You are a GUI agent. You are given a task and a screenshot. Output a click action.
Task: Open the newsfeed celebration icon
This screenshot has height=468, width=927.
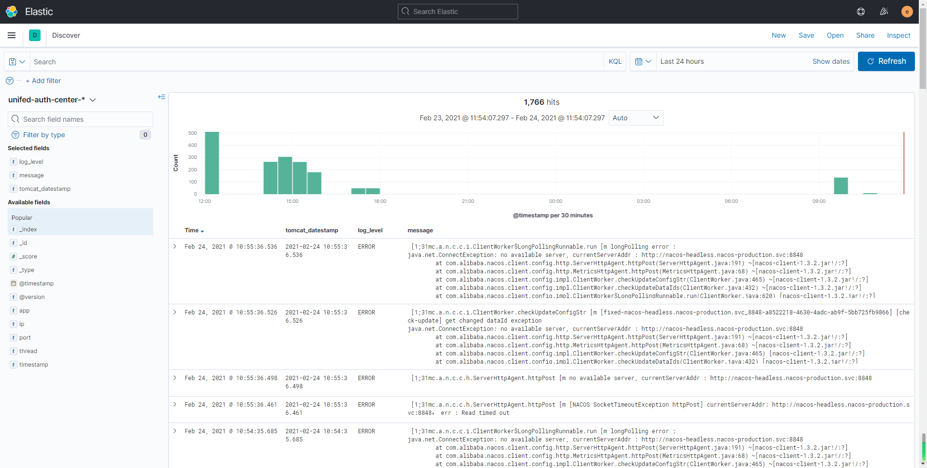coord(884,12)
